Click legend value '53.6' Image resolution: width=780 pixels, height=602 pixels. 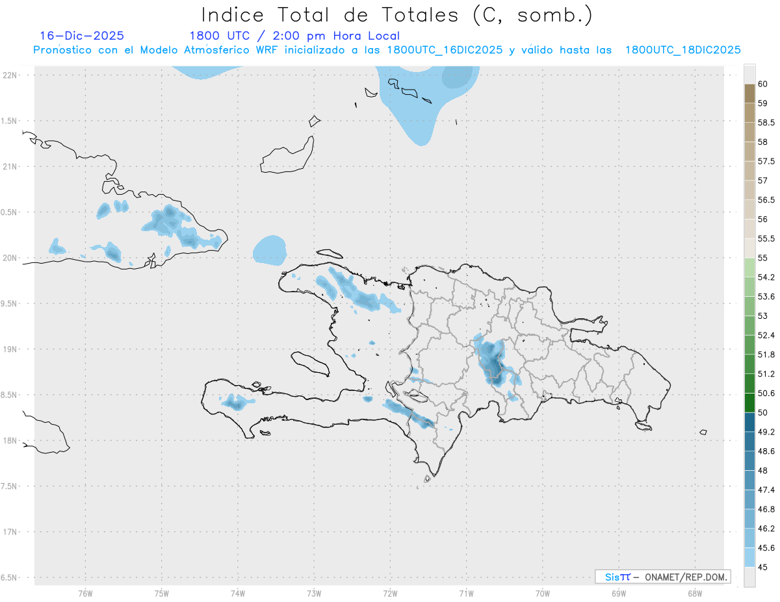pos(766,297)
